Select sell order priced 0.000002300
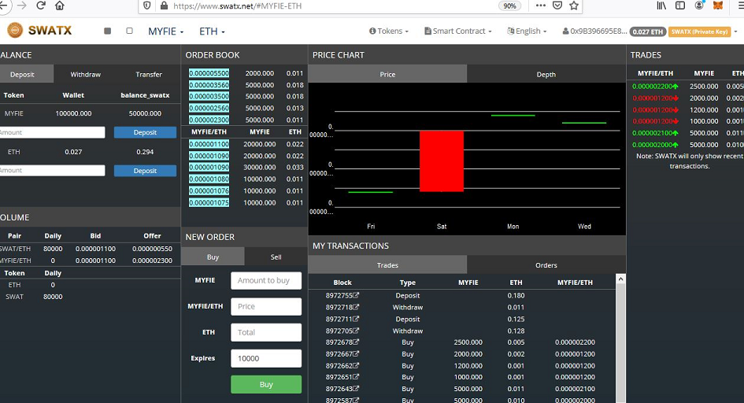Screen dimensions: 744x403 209,120
